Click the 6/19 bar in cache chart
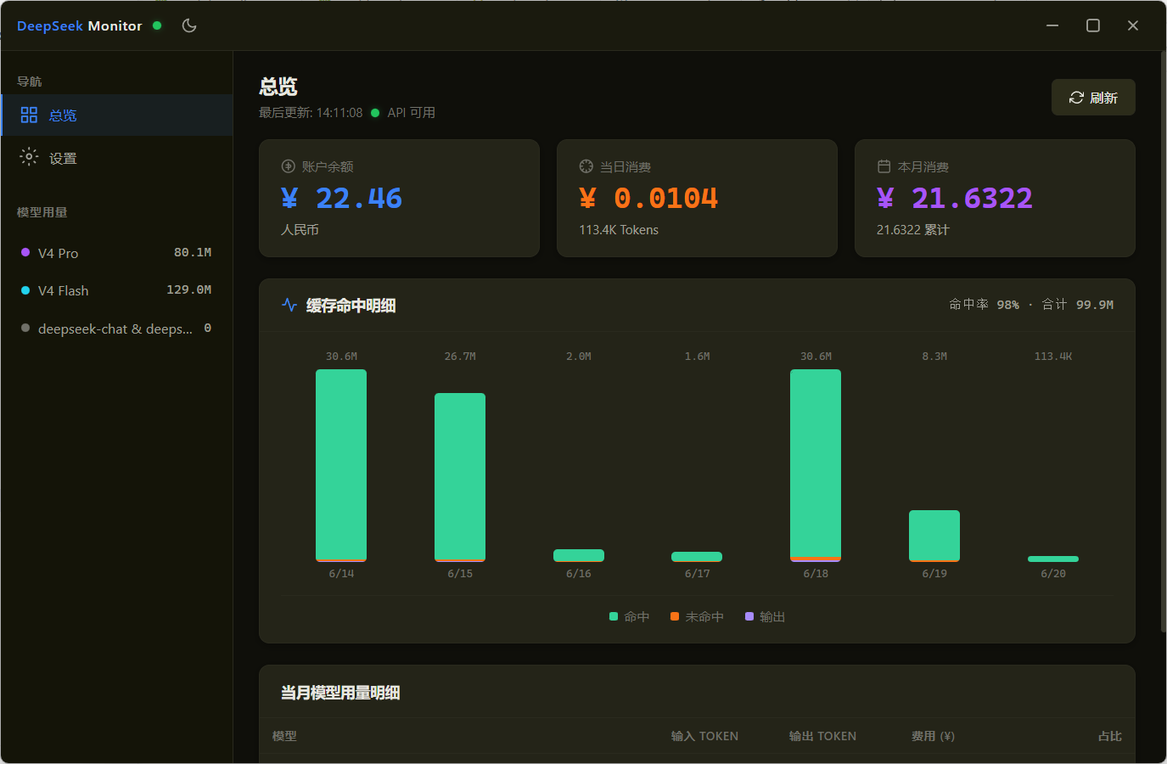The width and height of the screenshot is (1167, 764). [934, 536]
